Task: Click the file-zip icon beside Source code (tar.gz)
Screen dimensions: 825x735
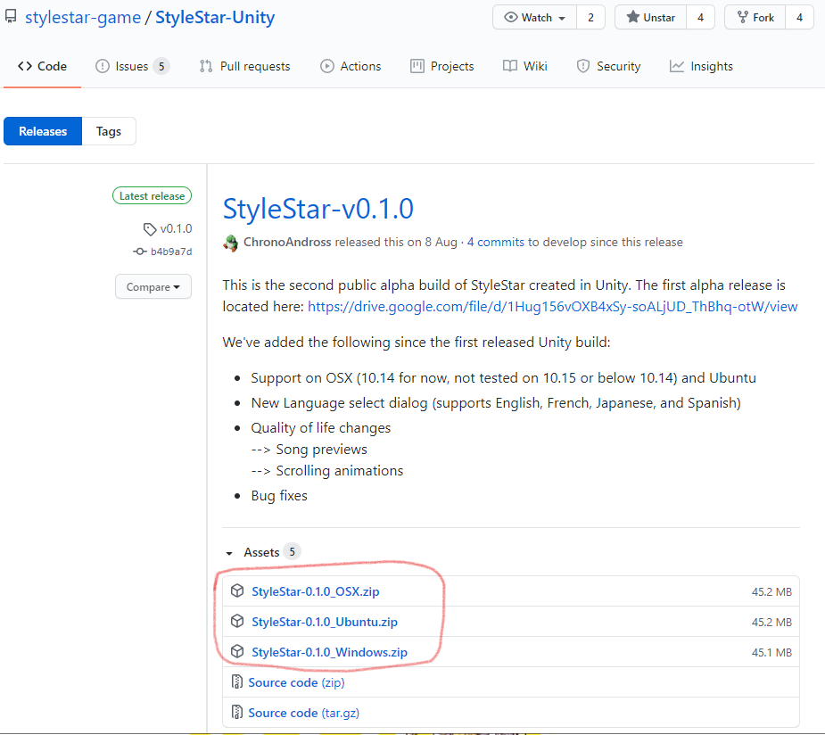Action: tap(237, 713)
